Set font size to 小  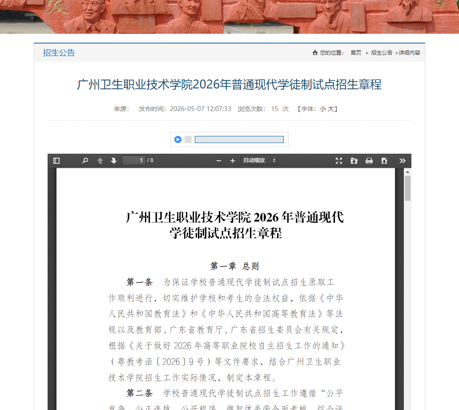pyautogui.click(x=322, y=109)
